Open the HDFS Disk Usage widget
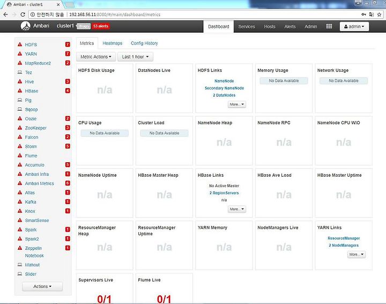386x304 pixels. pyautogui.click(x=105, y=88)
